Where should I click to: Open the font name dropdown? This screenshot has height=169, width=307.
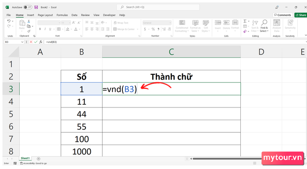(59, 23)
